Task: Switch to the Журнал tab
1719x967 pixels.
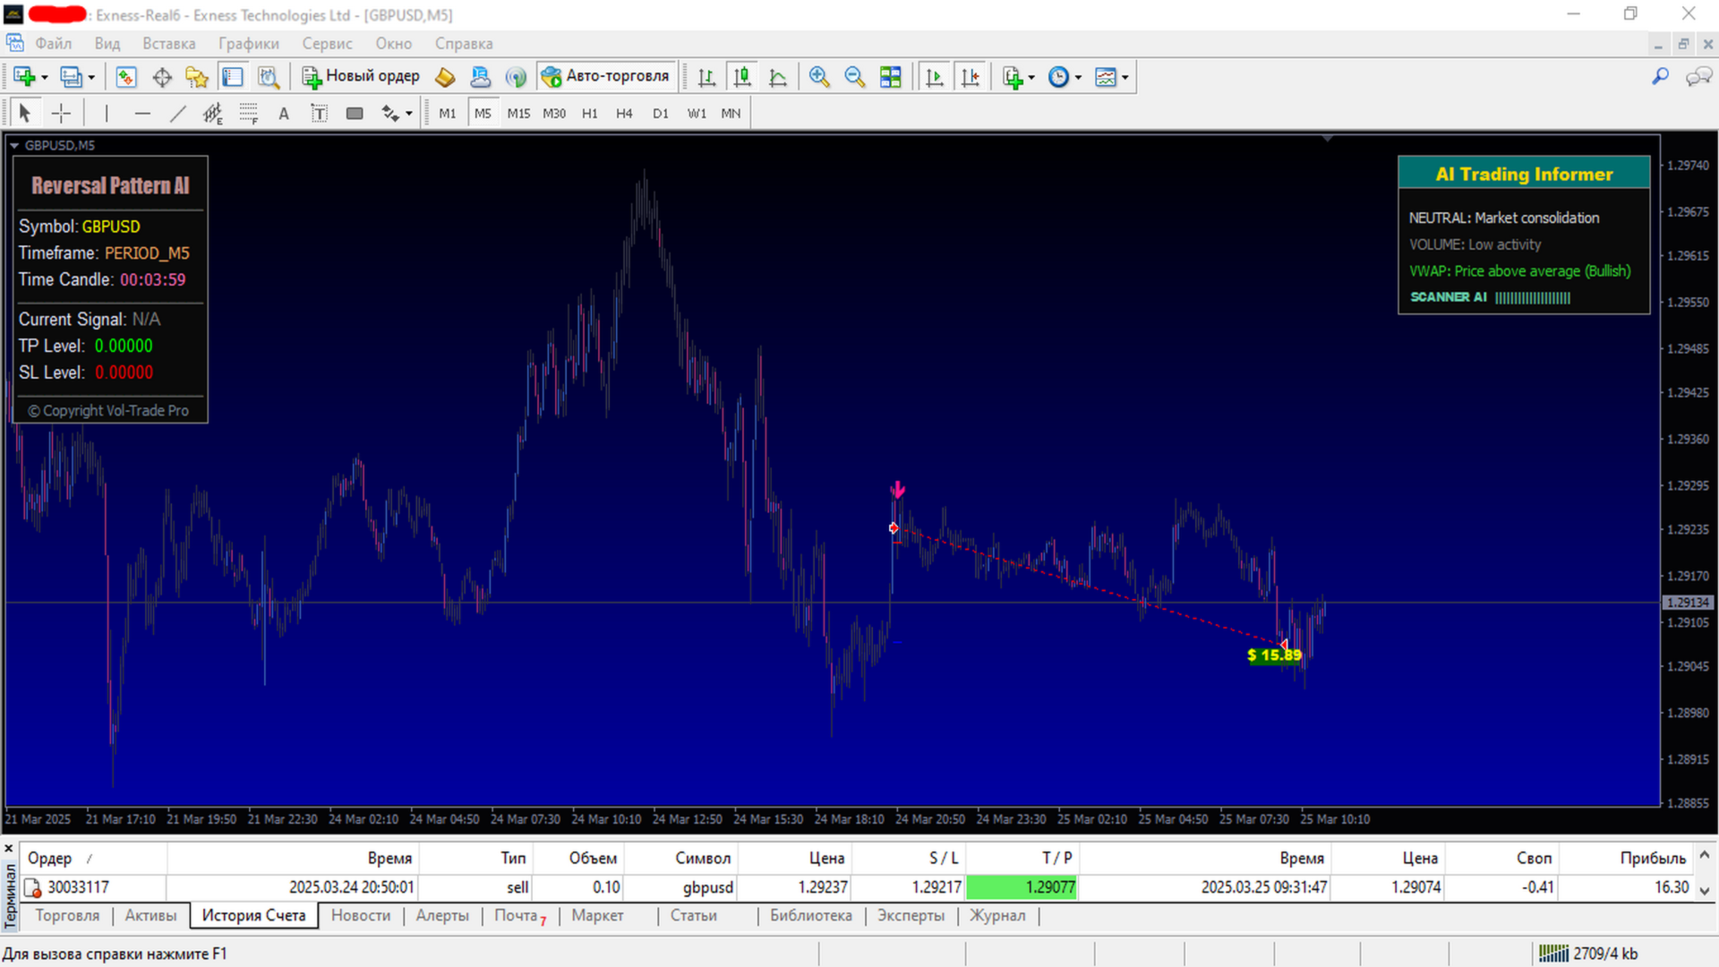Action: coord(997,915)
